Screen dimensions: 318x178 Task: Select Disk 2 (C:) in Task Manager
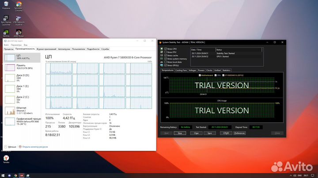[22, 100]
